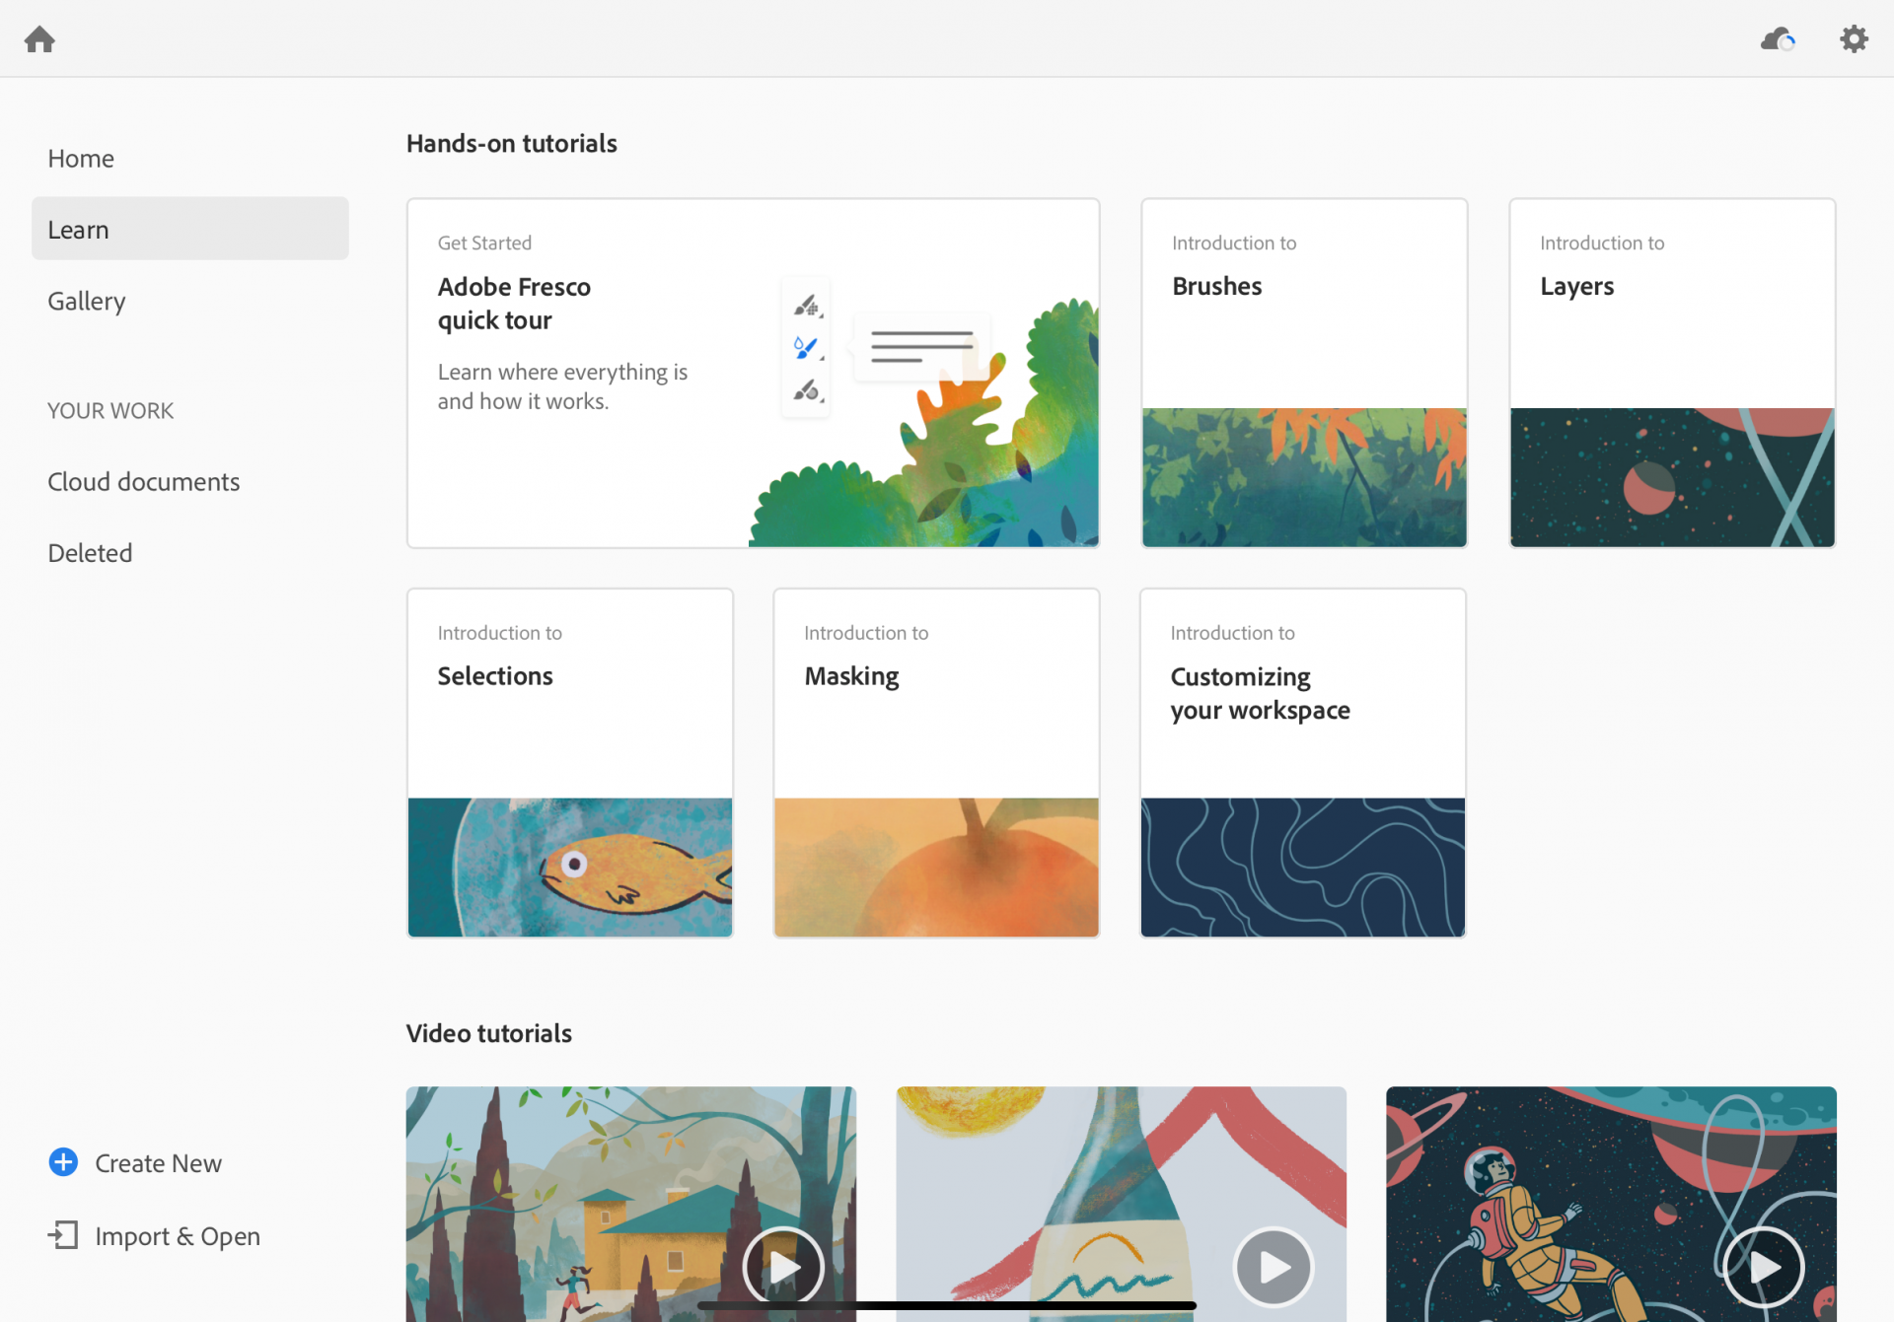1894x1322 pixels.
Task: Open Introduction to Masking tutorial
Action: pyautogui.click(x=936, y=763)
